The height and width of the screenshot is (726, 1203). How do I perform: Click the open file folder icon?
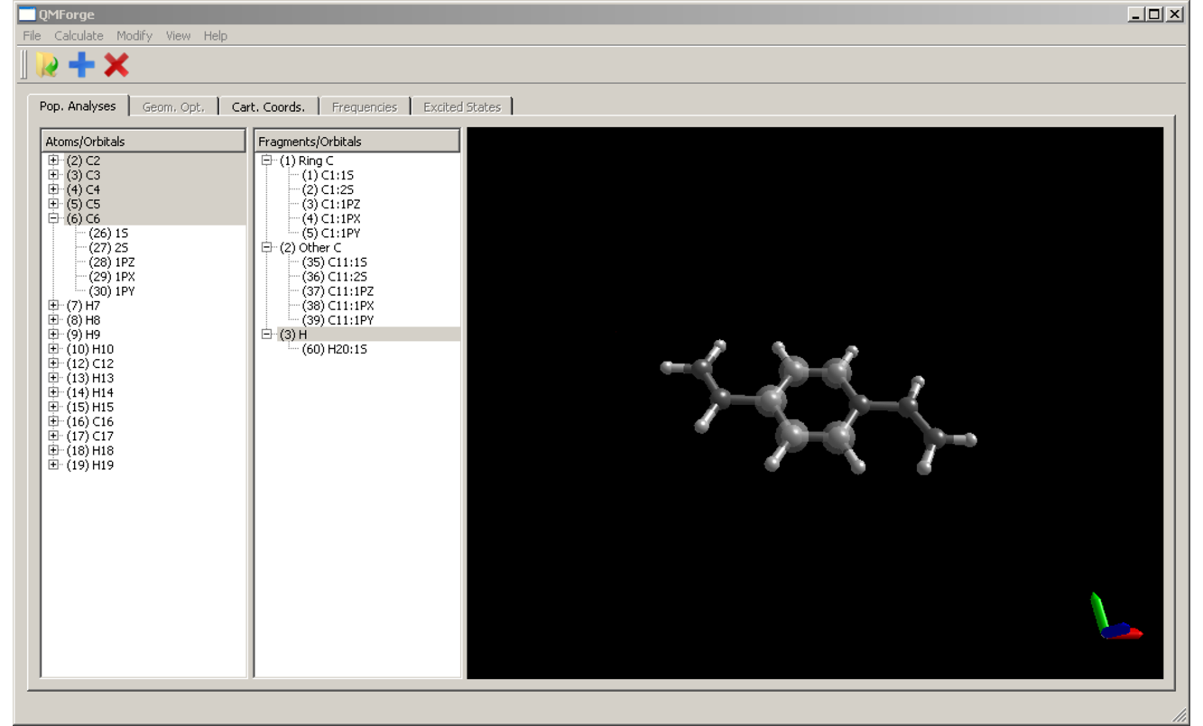tap(46, 65)
